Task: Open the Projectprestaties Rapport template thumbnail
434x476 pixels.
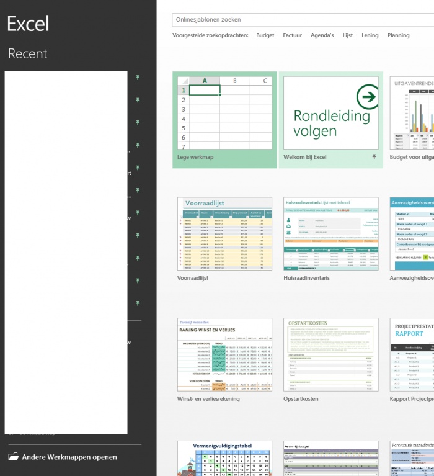Action: coord(412,354)
